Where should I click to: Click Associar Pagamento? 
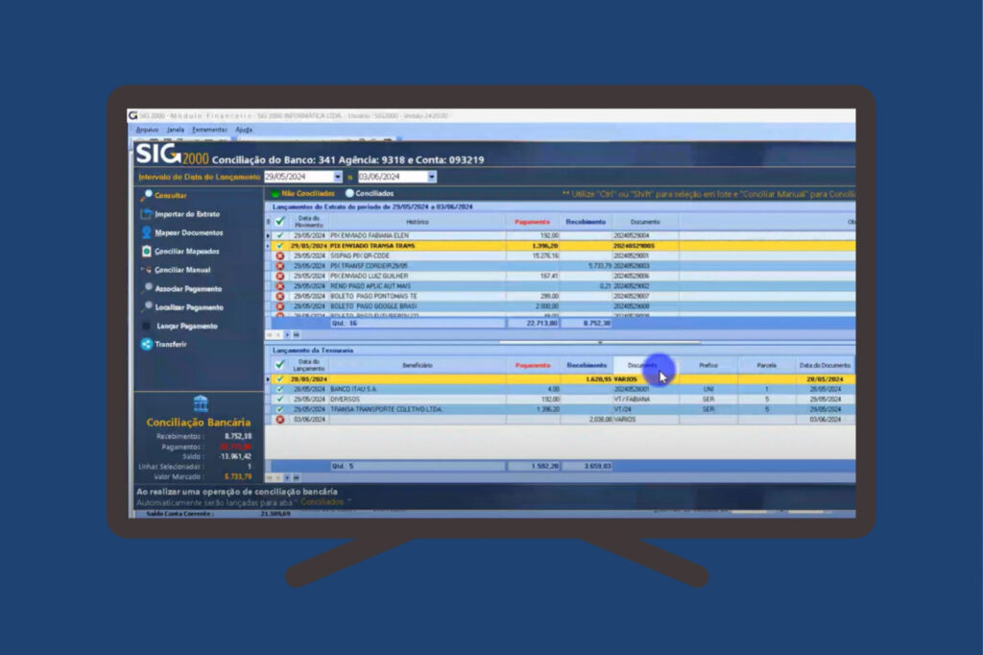point(189,288)
